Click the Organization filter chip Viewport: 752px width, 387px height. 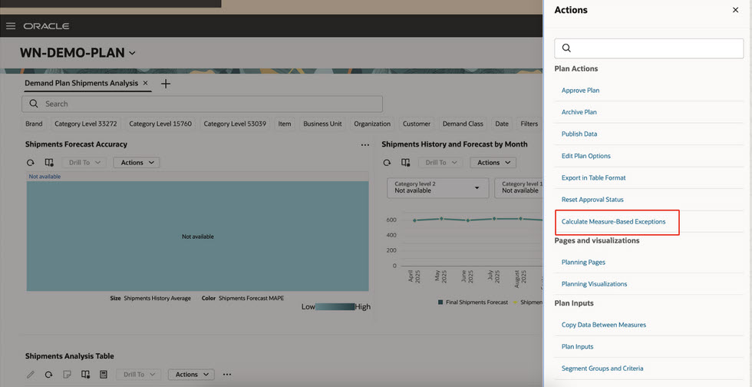click(372, 124)
